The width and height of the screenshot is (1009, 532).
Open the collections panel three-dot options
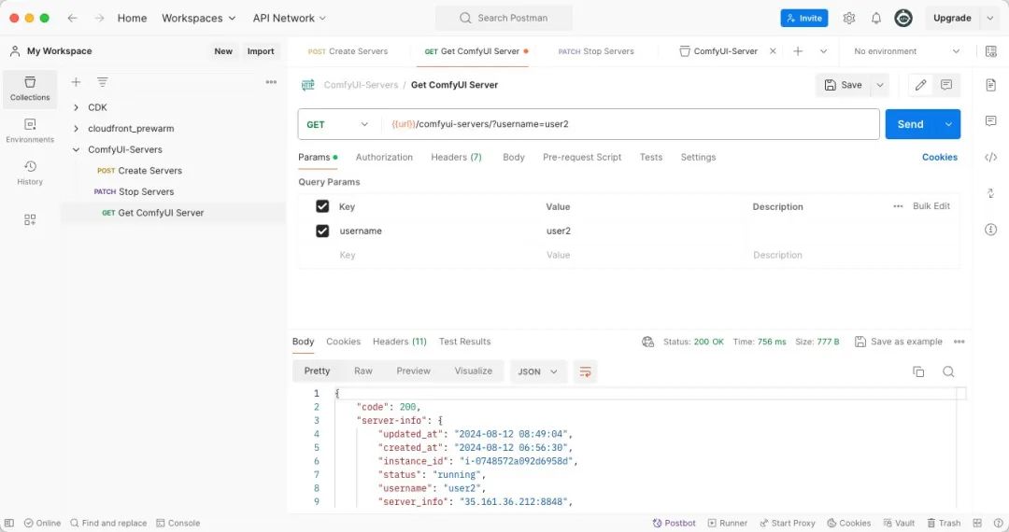pyautogui.click(x=271, y=82)
